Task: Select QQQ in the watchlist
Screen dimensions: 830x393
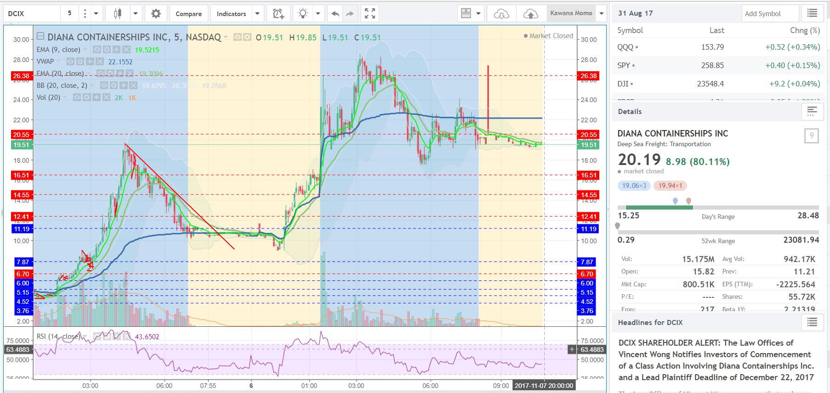Action: (x=718, y=47)
